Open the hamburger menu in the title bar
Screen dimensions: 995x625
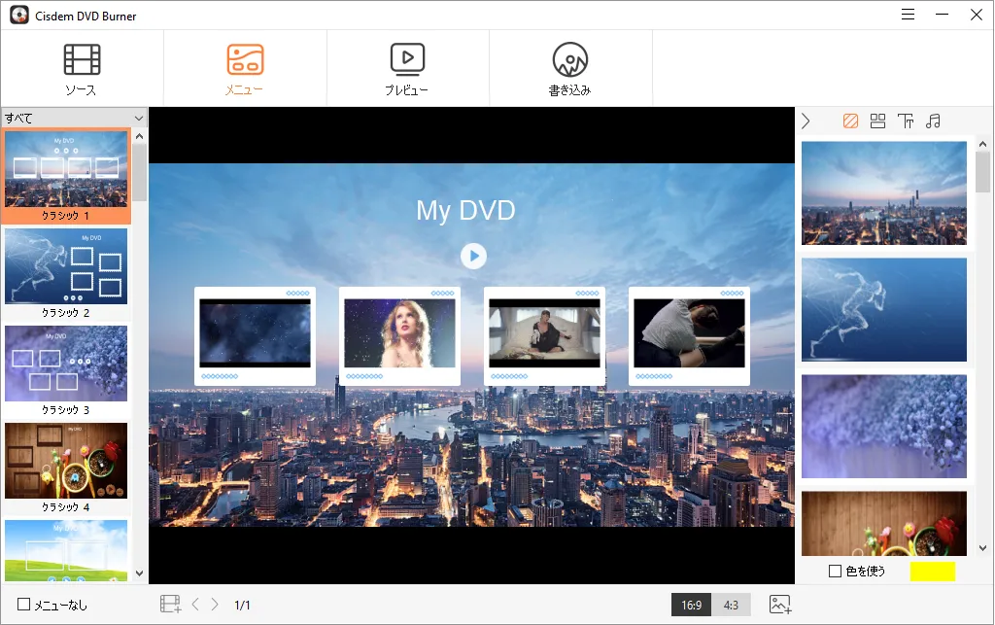908,15
